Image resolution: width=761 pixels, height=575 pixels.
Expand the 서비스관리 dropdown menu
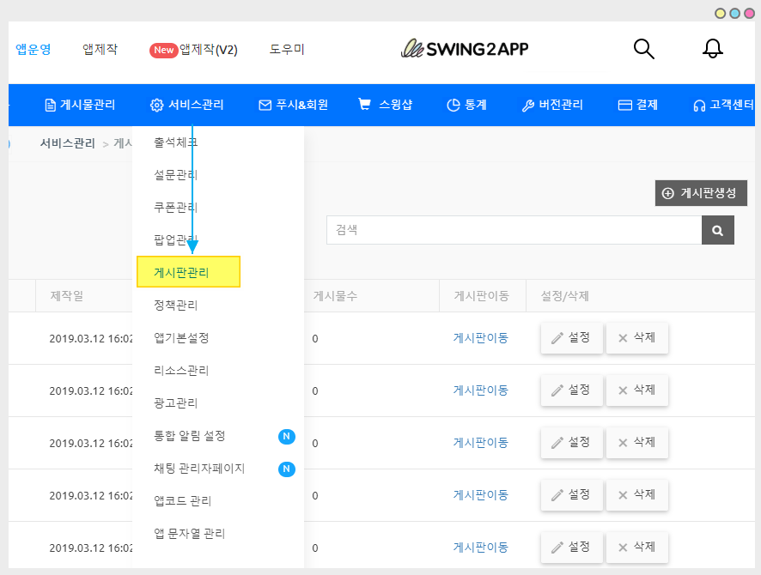186,106
